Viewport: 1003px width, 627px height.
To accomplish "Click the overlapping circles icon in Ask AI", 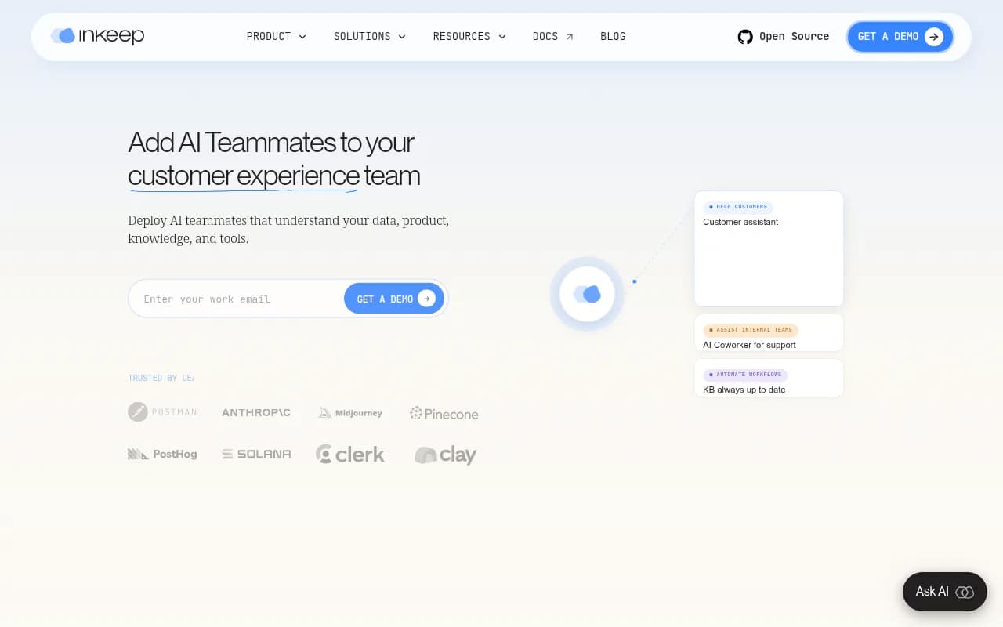I will 965,593.
